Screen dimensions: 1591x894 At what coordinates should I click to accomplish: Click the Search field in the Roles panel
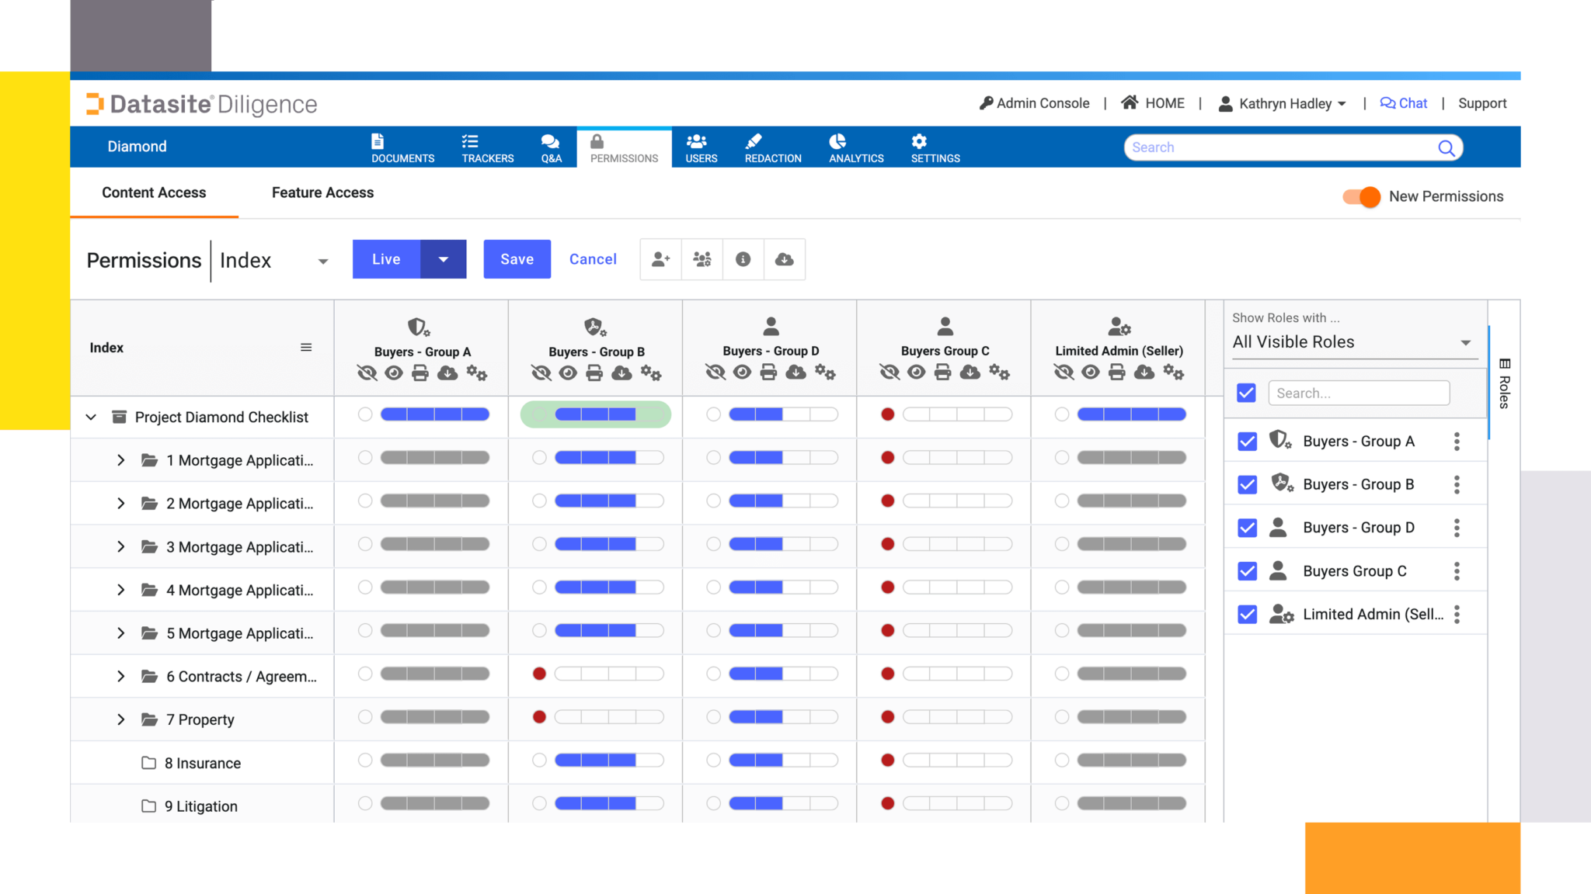tap(1358, 393)
